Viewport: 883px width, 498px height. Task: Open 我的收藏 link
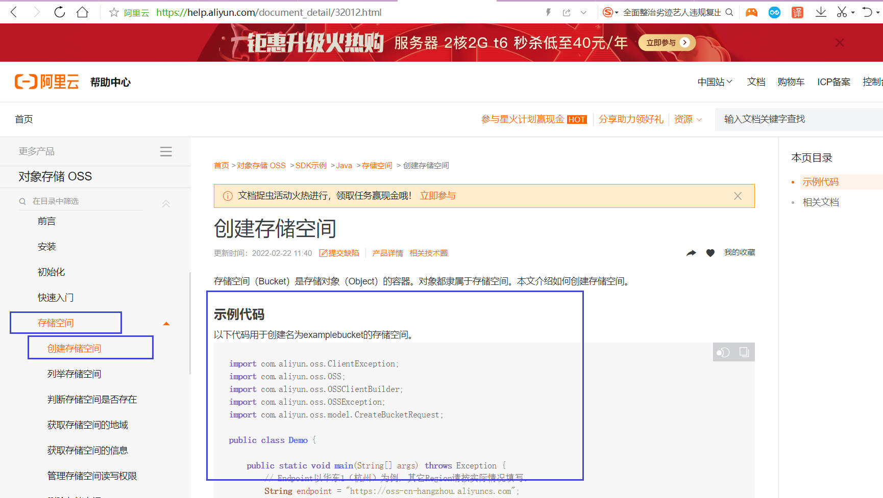[740, 252]
